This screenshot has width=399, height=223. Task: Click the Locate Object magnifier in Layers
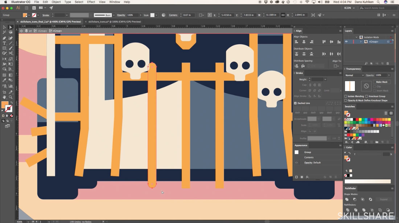click(366, 63)
